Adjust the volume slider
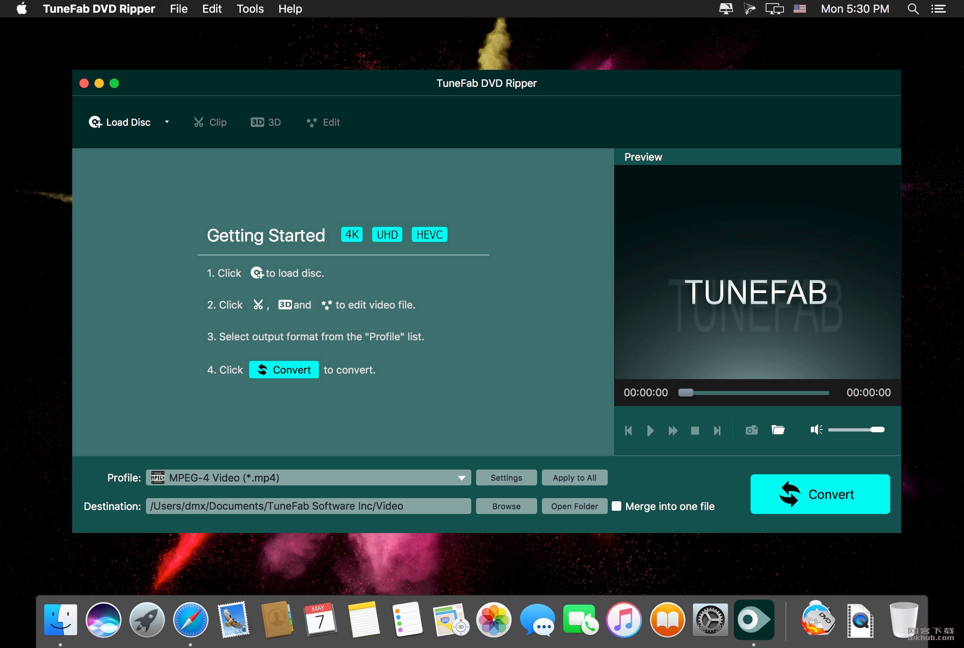Viewport: 964px width, 648px height. [x=856, y=430]
